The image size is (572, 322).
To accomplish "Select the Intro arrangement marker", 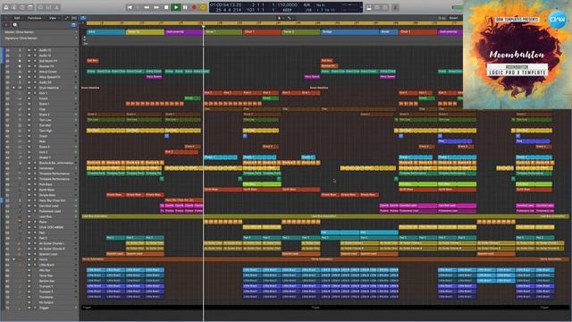I will tap(105, 32).
